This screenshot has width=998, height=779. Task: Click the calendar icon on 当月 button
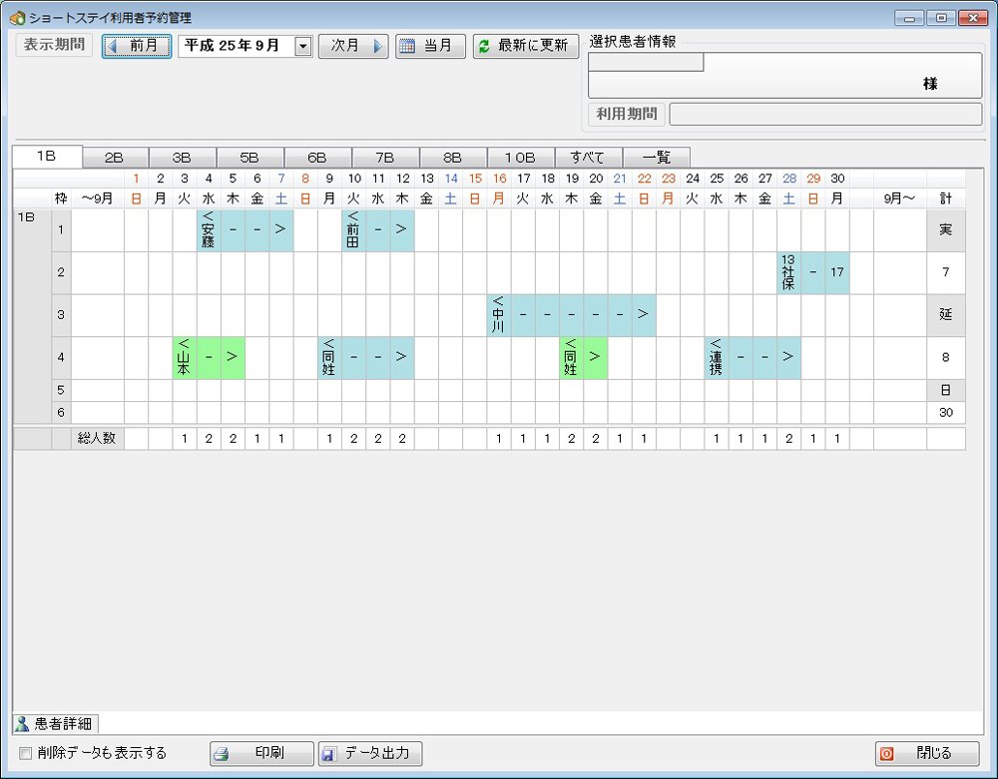click(407, 47)
